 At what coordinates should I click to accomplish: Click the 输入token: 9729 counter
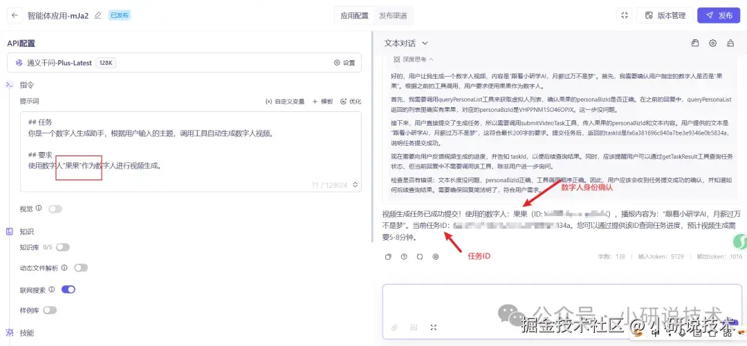click(x=661, y=256)
